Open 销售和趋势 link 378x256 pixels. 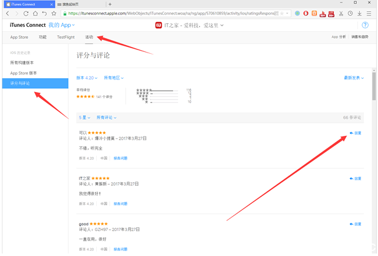click(x=360, y=37)
